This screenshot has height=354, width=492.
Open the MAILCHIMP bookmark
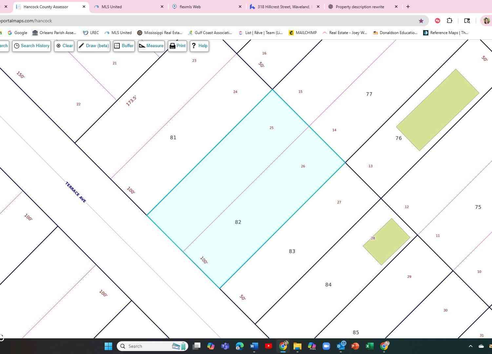click(303, 33)
